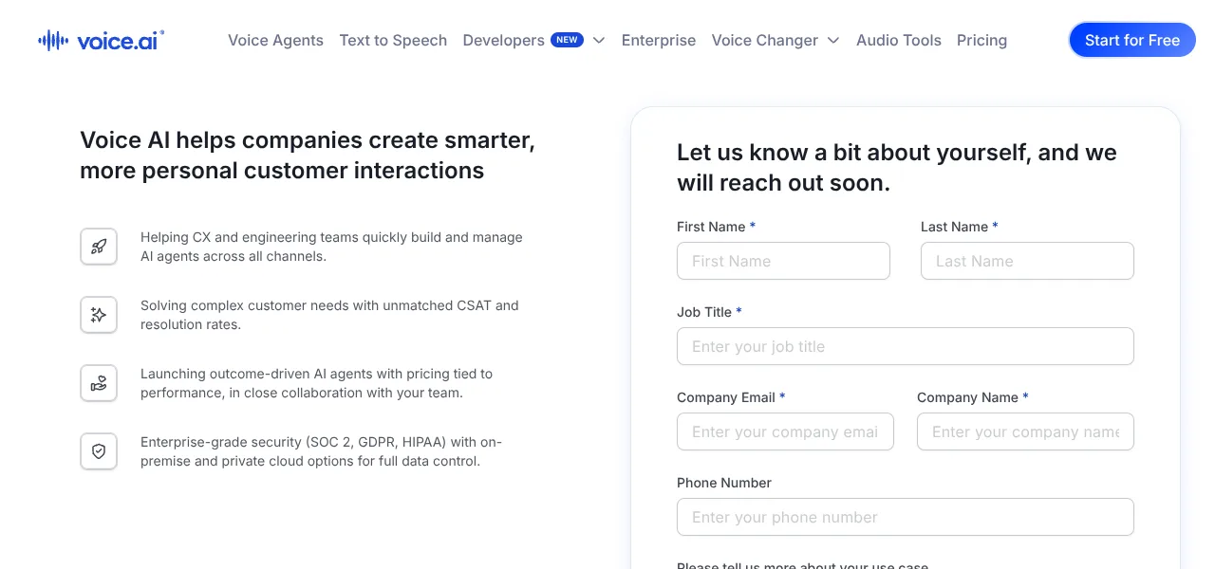This screenshot has width=1215, height=569.
Task: Navigate to Enterprise page
Action: point(659,40)
